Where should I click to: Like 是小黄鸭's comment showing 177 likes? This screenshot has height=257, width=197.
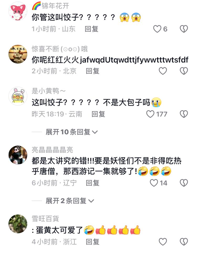[x=150, y=114]
